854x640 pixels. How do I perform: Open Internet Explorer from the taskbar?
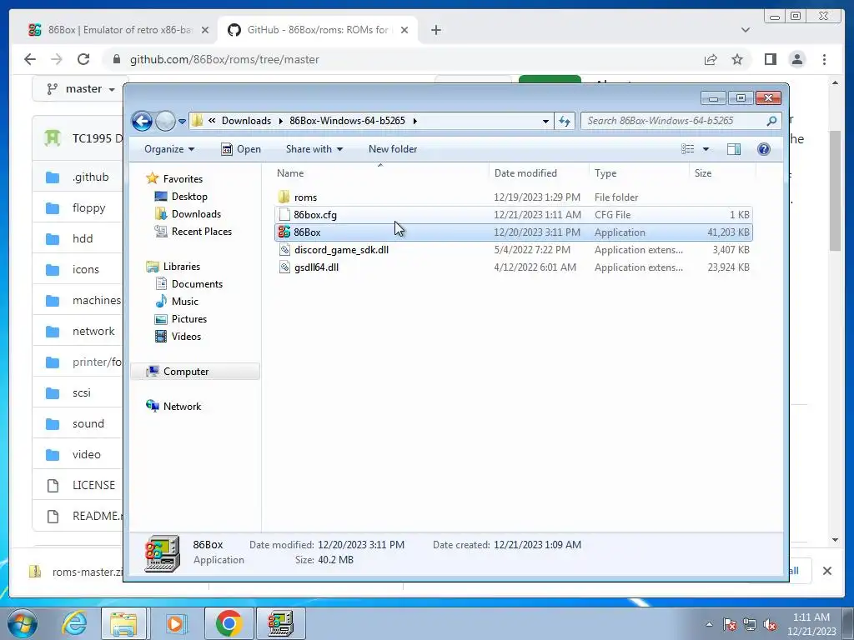[x=73, y=623]
